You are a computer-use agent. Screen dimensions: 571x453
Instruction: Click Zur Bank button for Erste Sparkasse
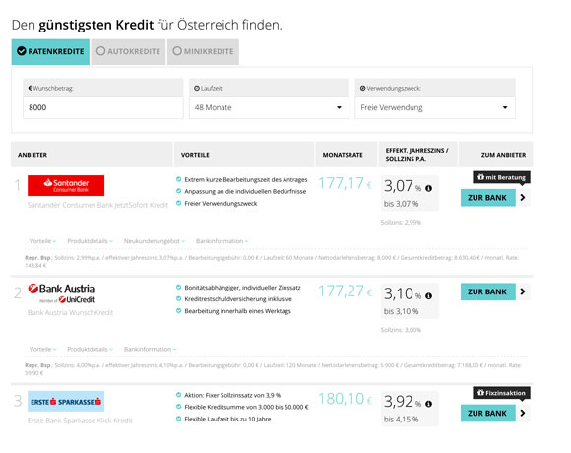click(x=488, y=413)
